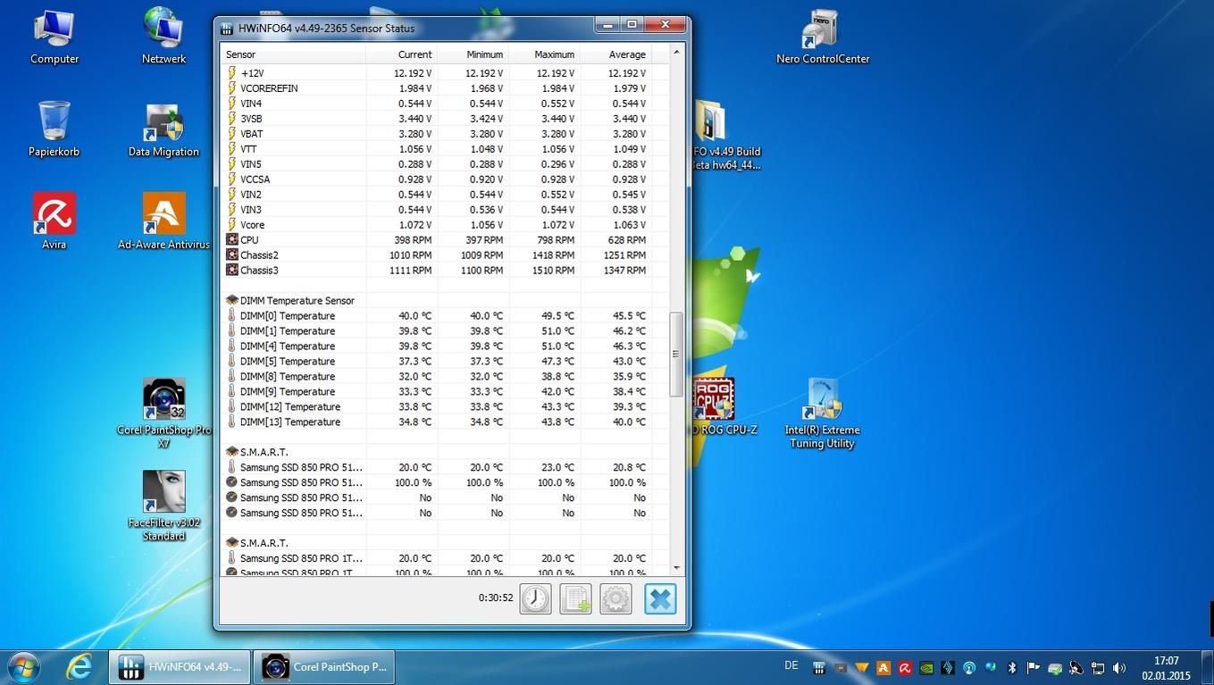Image resolution: width=1214 pixels, height=685 pixels.
Task: Click the Bluetooth tray icon
Action: (x=1012, y=668)
